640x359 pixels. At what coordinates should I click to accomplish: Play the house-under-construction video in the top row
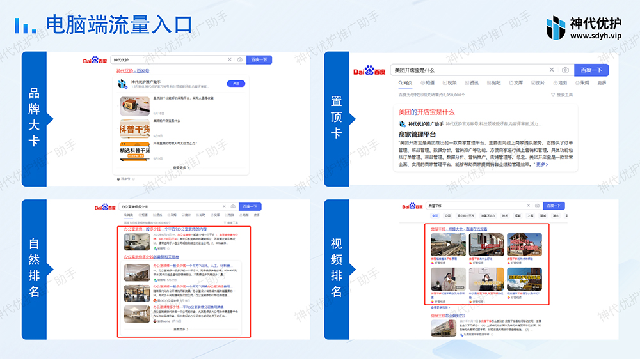(x=524, y=245)
